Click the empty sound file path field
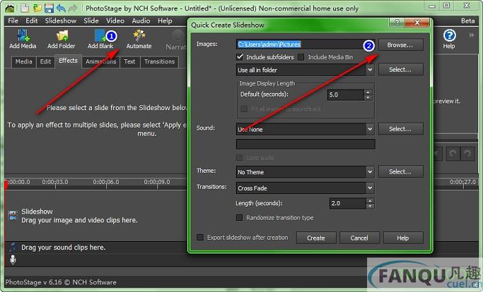Image resolution: width=483 pixels, height=292 pixels. click(305, 144)
